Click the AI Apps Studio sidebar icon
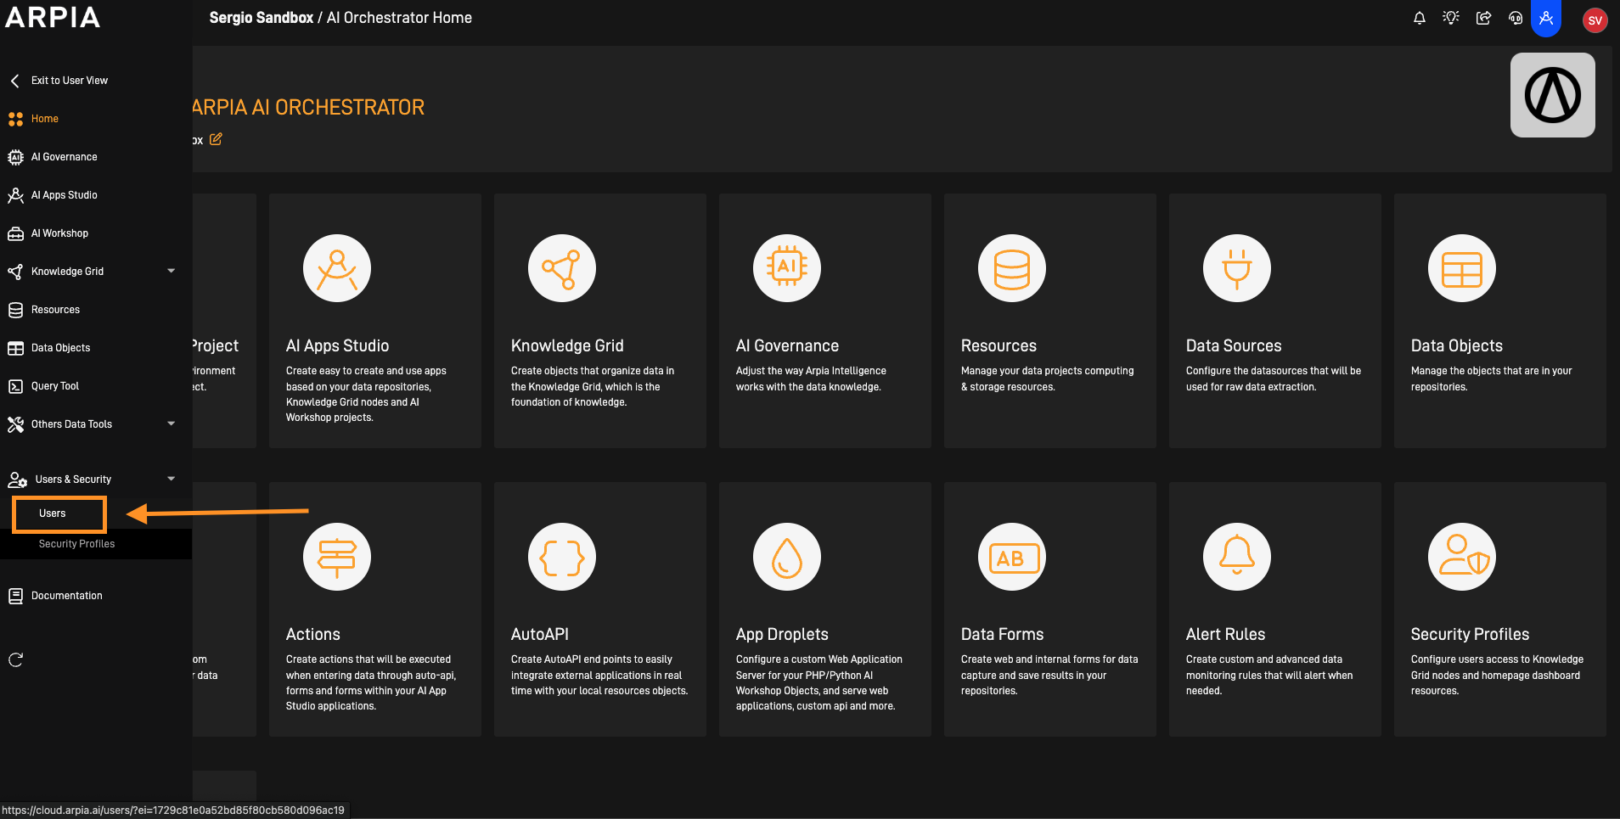Screen dimensions: 1620x819 (15, 195)
